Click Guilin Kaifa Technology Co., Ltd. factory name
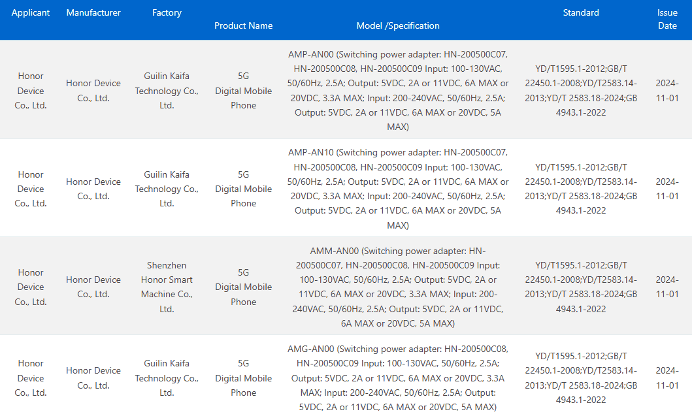The width and height of the screenshot is (692, 418). point(167,91)
